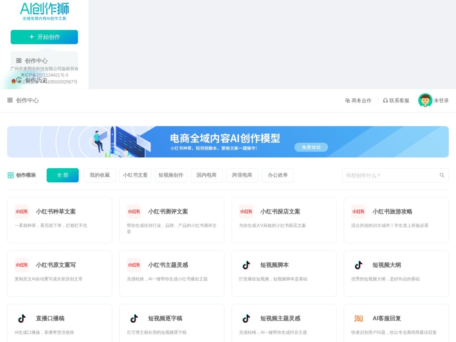Click the 粤ICP备2021124421号-3 link
456x342 pixels.
pos(44,75)
